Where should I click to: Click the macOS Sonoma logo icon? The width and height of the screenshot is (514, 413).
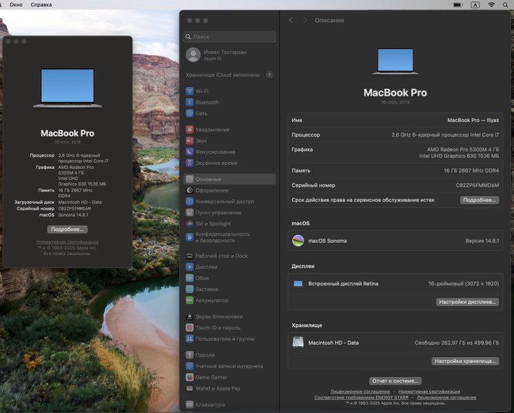point(298,241)
